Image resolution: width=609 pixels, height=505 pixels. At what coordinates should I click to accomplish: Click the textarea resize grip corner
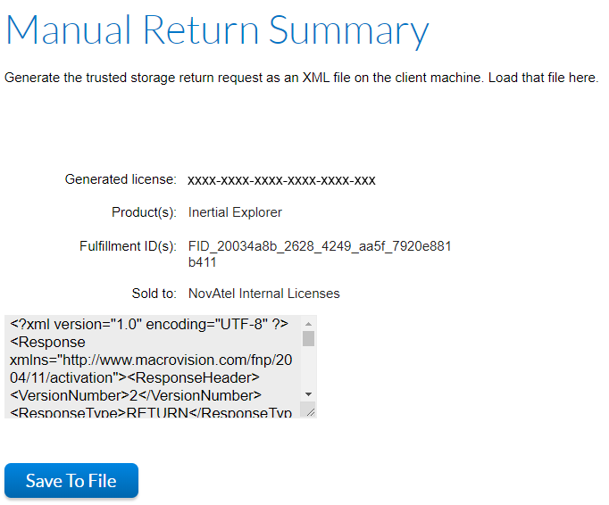[310, 412]
